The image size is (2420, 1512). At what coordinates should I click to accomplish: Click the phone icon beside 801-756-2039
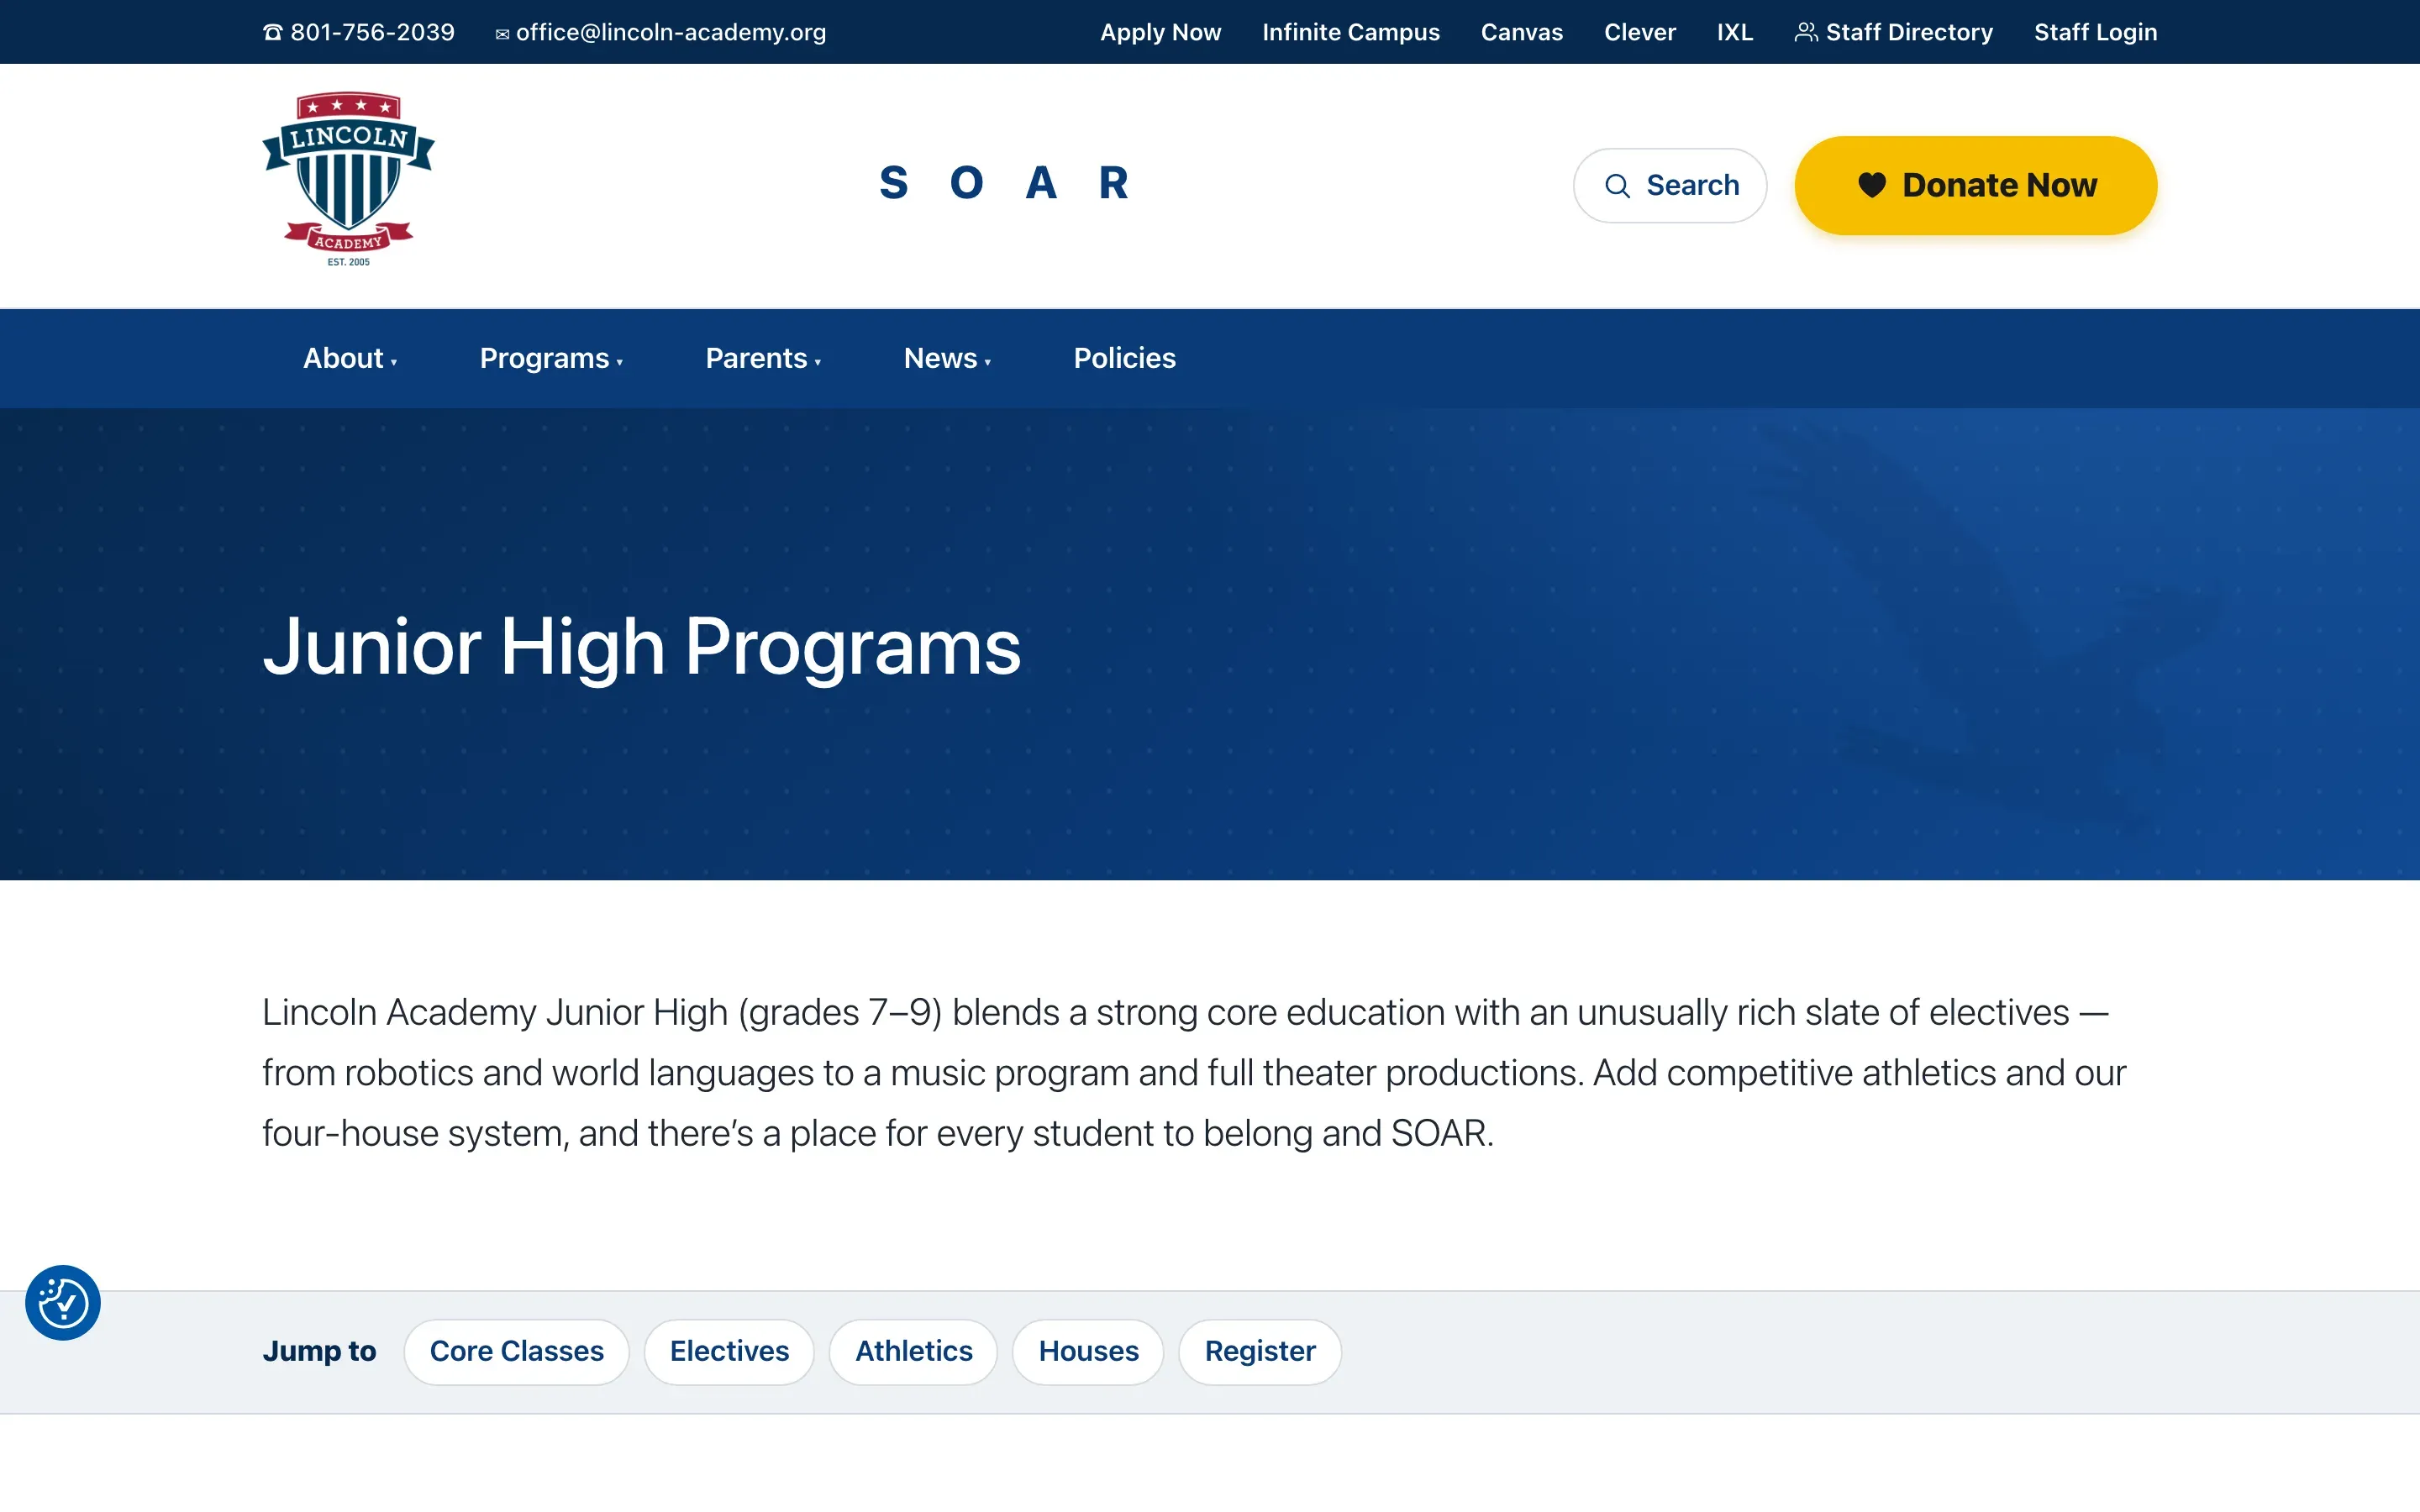click(x=272, y=33)
